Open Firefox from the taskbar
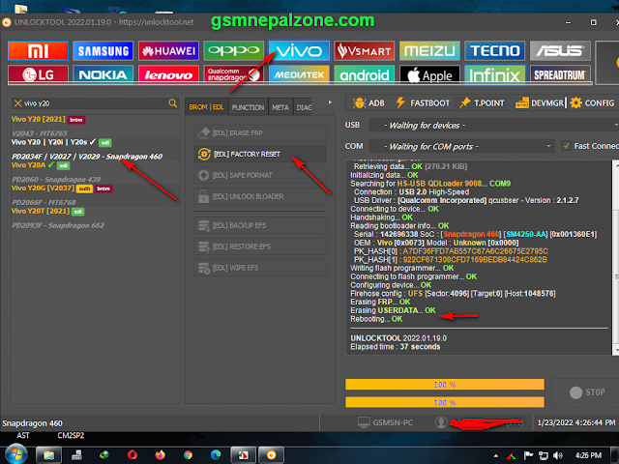Viewport: 619px width, 464px height. coord(161,455)
